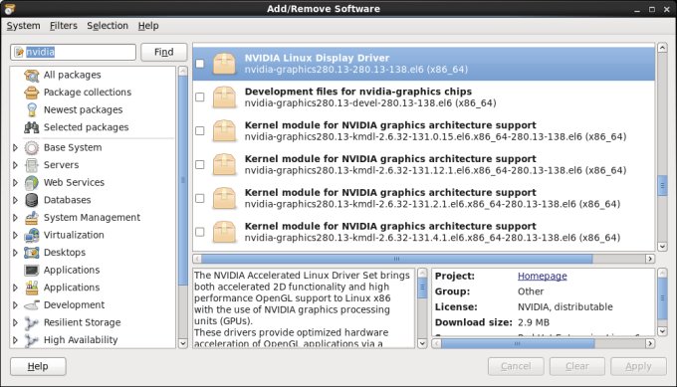
Task: Click the details pane scroll-right arrow
Action: click(650, 344)
